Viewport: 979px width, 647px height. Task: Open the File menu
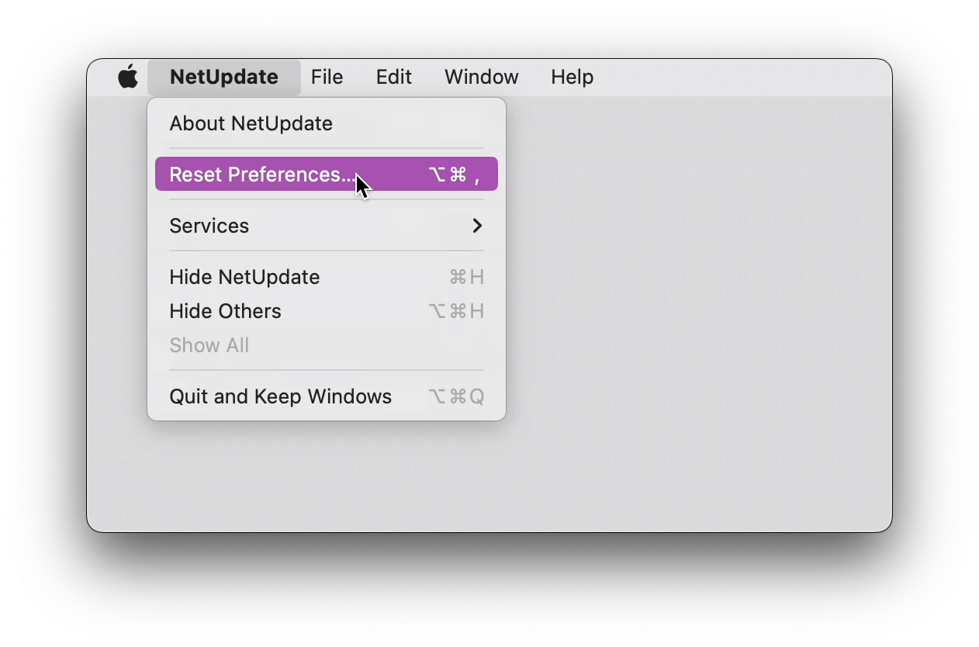tap(327, 77)
